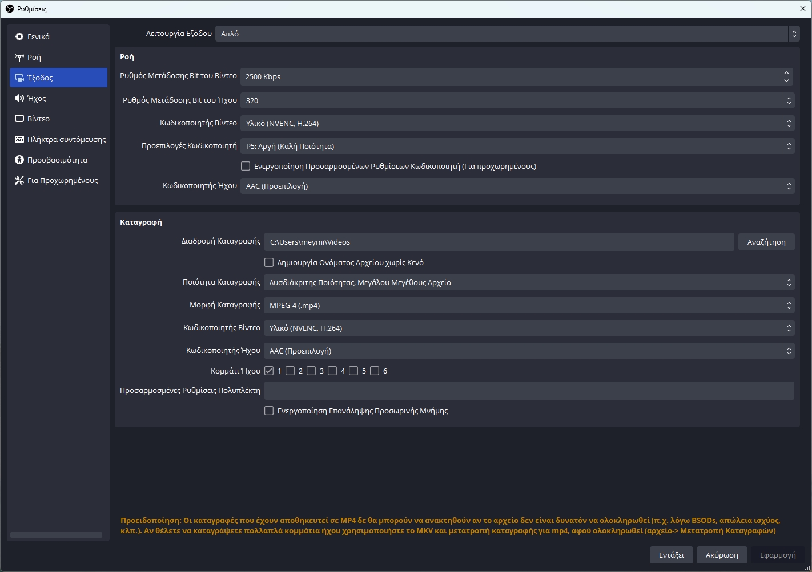Expand the Ποιότητα Καταγραφής dropdown
This screenshot has height=572, width=812.
point(528,282)
